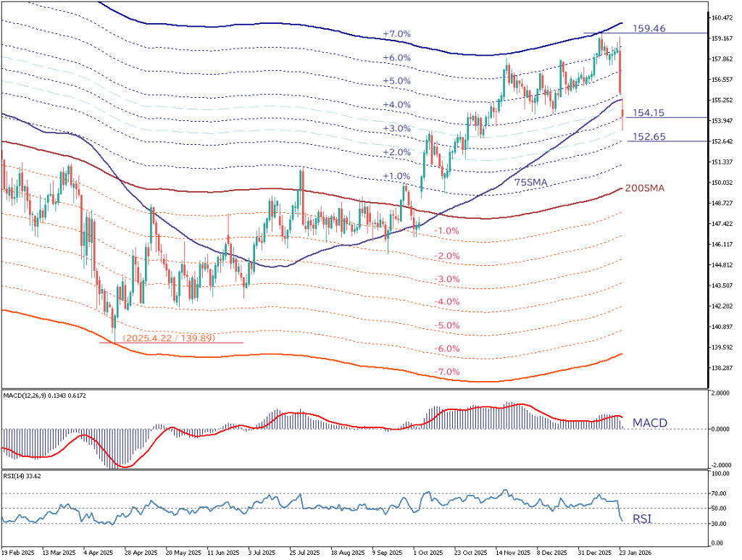Image resolution: width=742 pixels, height=560 pixels.
Task: Select the 70.00 level on RSI axis
Action: click(720, 493)
